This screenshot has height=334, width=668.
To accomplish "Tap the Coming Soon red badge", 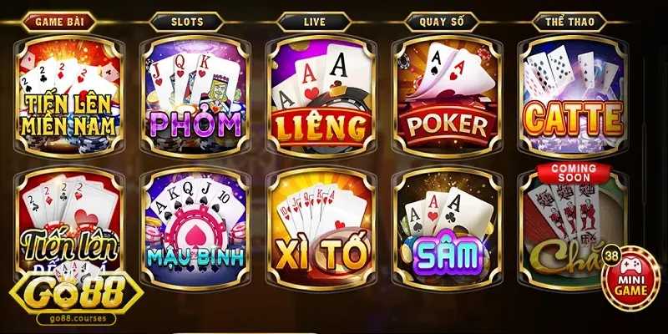I will click(x=574, y=173).
